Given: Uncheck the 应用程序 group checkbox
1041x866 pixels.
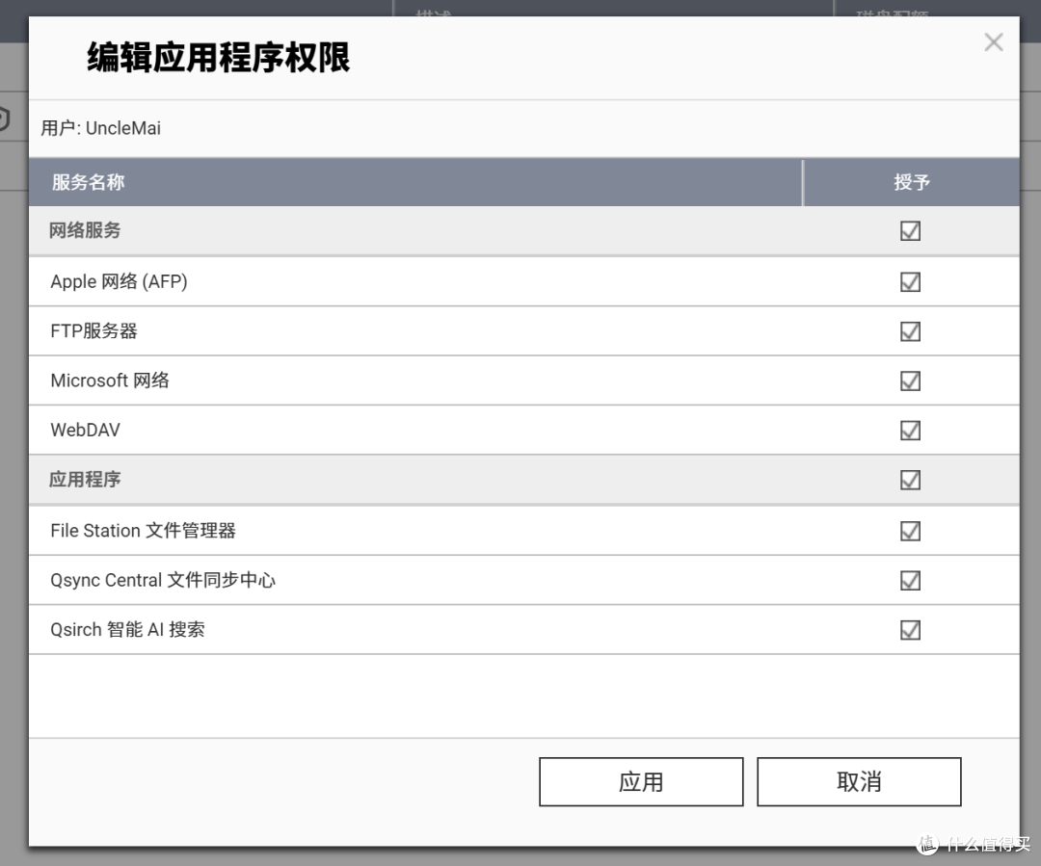Looking at the screenshot, I should tap(910, 480).
